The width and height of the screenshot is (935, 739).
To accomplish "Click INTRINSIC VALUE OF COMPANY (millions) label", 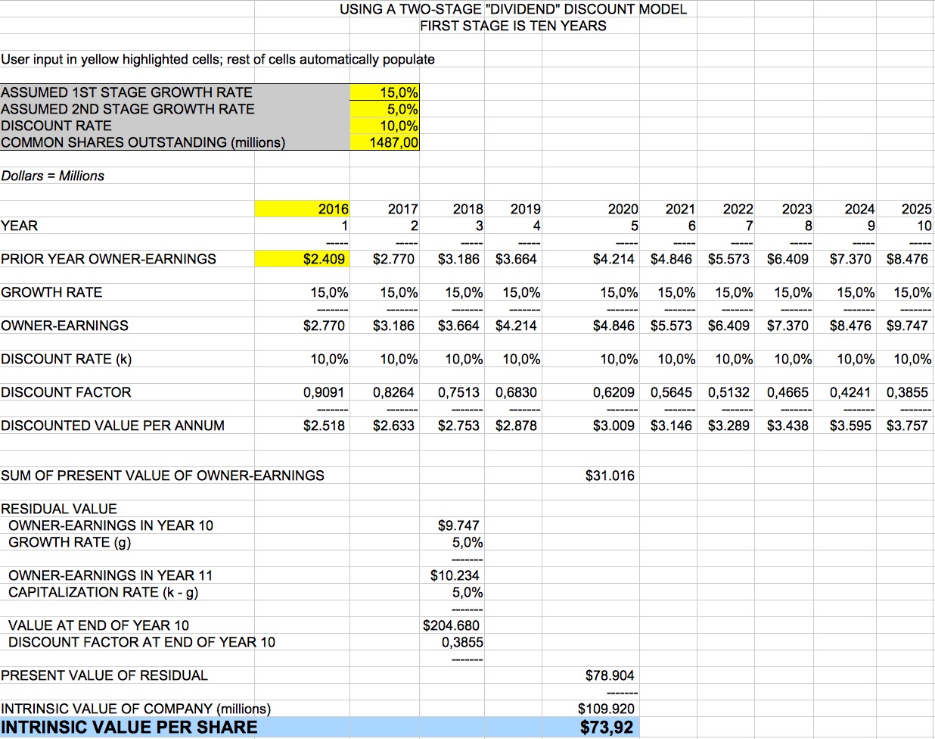I will click(x=136, y=709).
